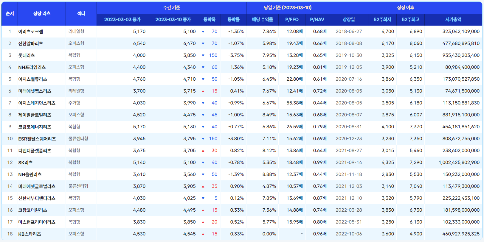Click the blue down arrow in 신한알파리츠 row

point(203,43)
